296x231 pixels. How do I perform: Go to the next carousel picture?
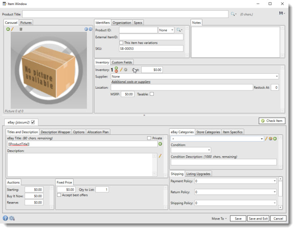(x=90, y=29)
